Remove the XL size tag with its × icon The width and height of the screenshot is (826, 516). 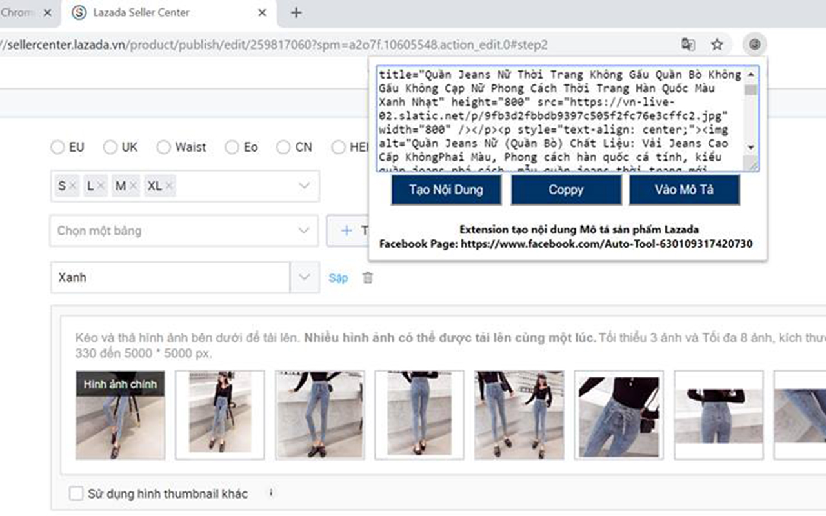[x=169, y=185]
